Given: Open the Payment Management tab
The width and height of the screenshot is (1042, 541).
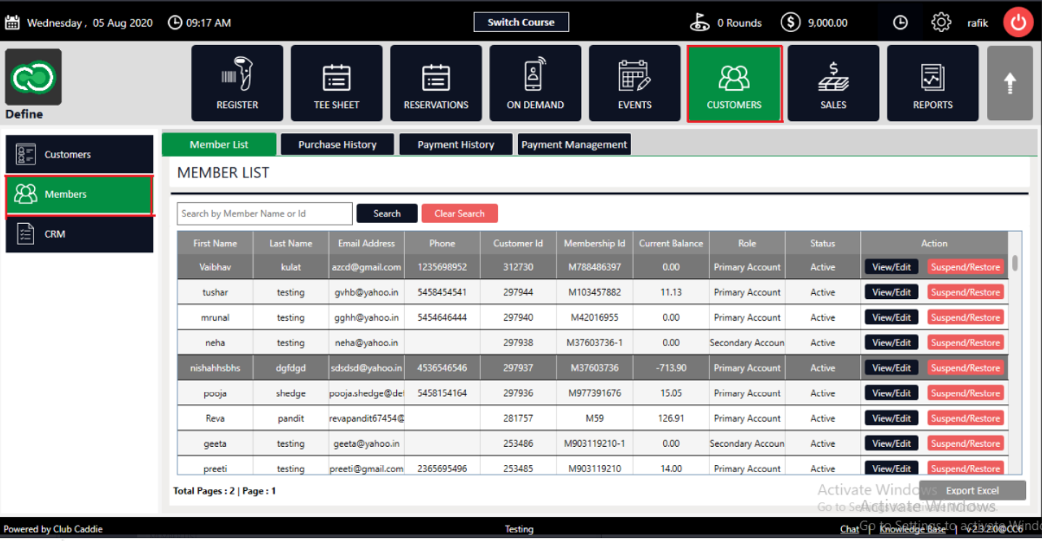Looking at the screenshot, I should click(x=575, y=144).
